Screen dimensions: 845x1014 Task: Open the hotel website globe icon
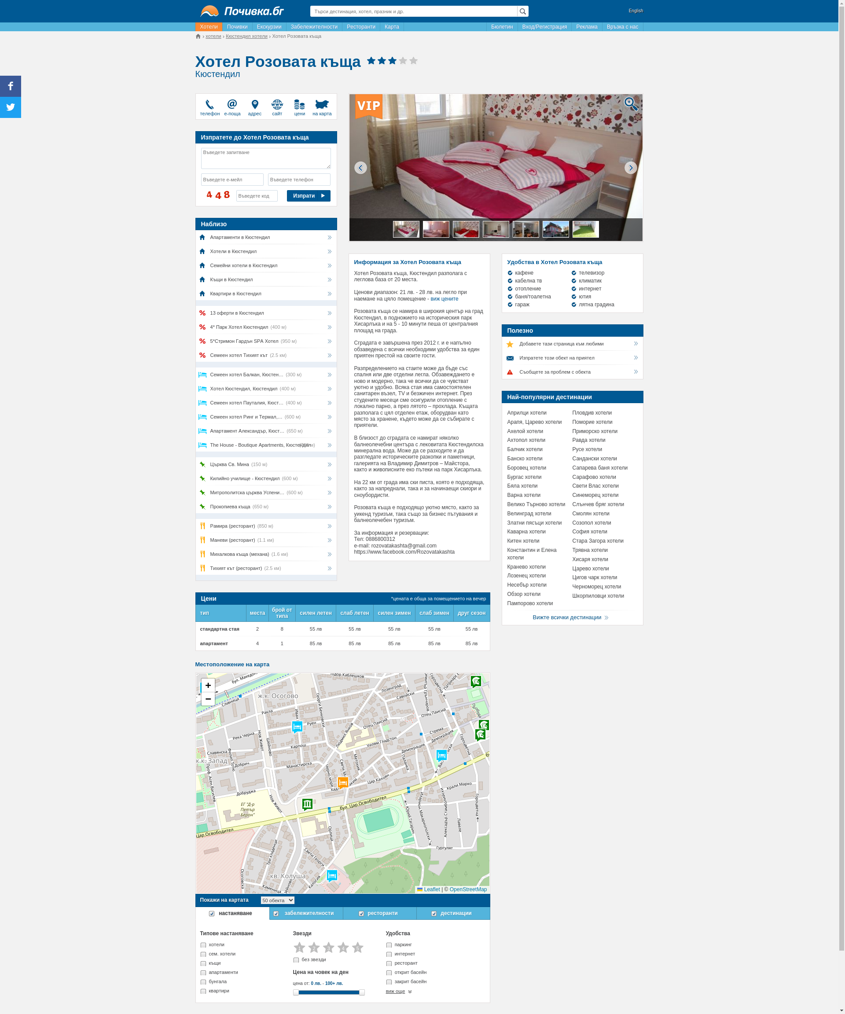(277, 104)
